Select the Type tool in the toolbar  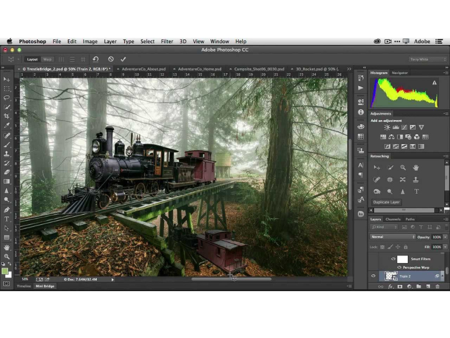coord(7,219)
